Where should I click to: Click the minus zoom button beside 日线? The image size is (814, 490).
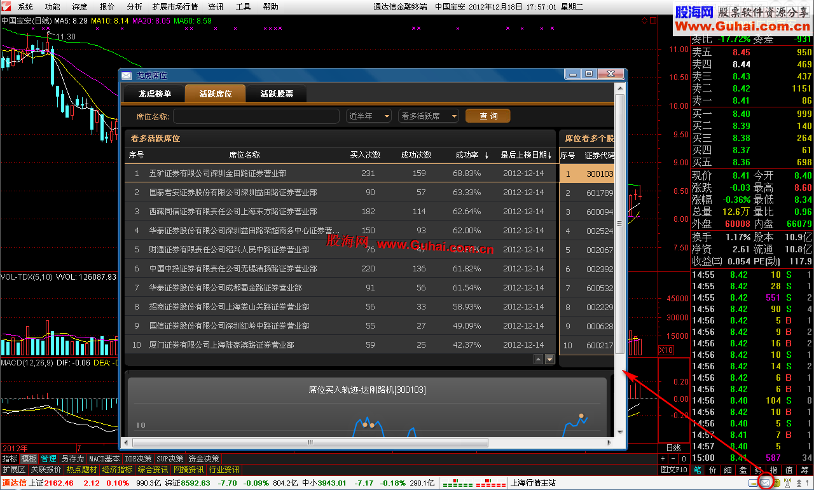point(673,458)
